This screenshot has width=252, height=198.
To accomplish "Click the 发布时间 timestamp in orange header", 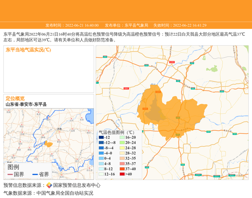I will pos(72,25).
